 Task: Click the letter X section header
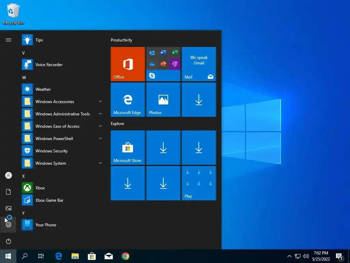click(24, 176)
